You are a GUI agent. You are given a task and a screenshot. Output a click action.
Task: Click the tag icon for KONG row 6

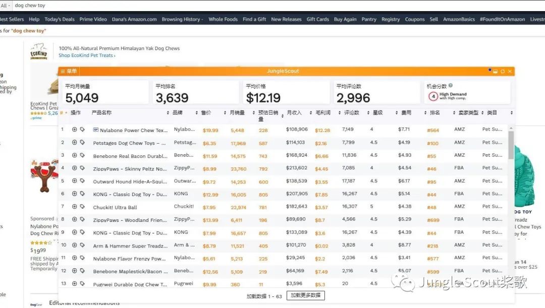tap(82, 194)
